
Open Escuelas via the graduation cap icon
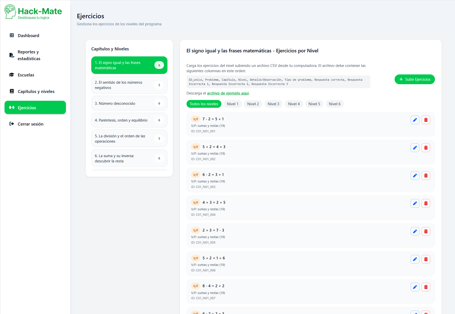[x=12, y=74]
